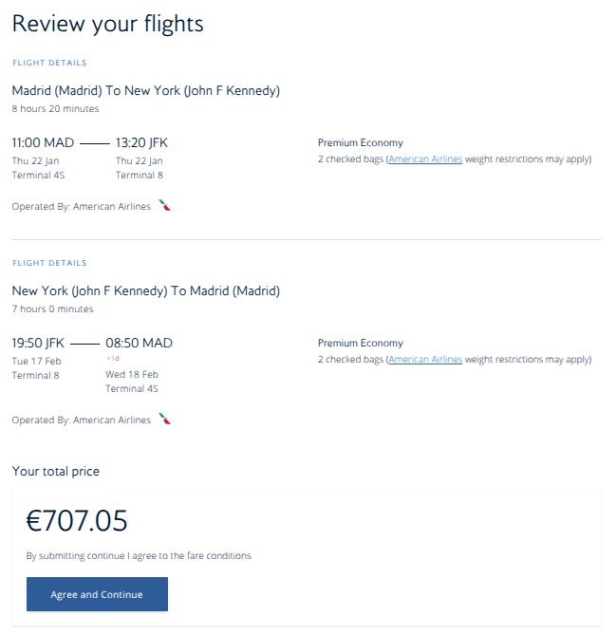616x635 pixels.
Task: Select the Flight Details label above New York to Madrid
Action: [49, 263]
